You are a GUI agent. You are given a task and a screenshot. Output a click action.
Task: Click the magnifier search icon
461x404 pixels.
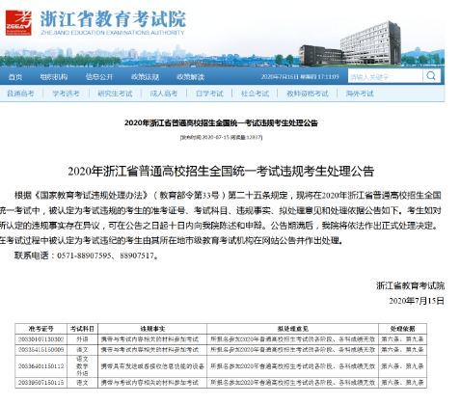coord(431,76)
